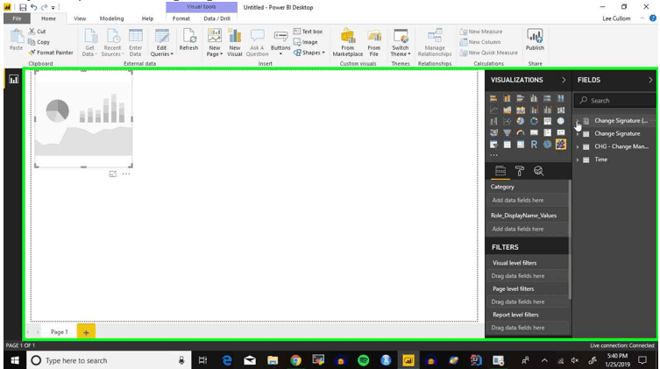Select the table visual
Viewport: 660px width, 369px height.
[x=507, y=145]
